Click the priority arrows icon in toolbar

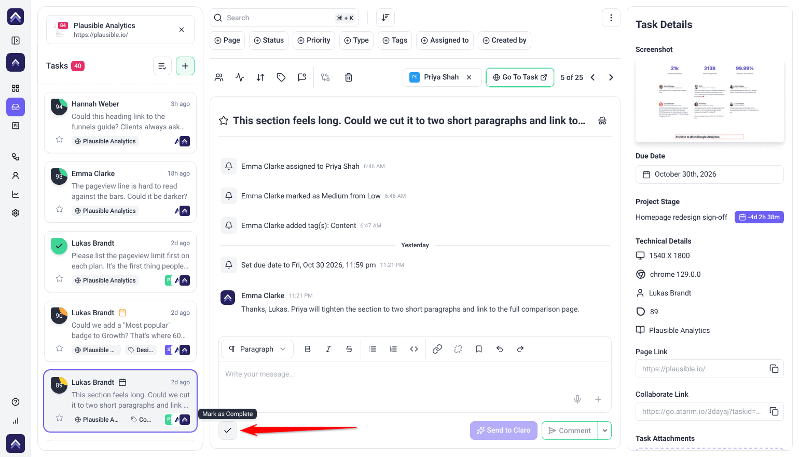tap(260, 77)
